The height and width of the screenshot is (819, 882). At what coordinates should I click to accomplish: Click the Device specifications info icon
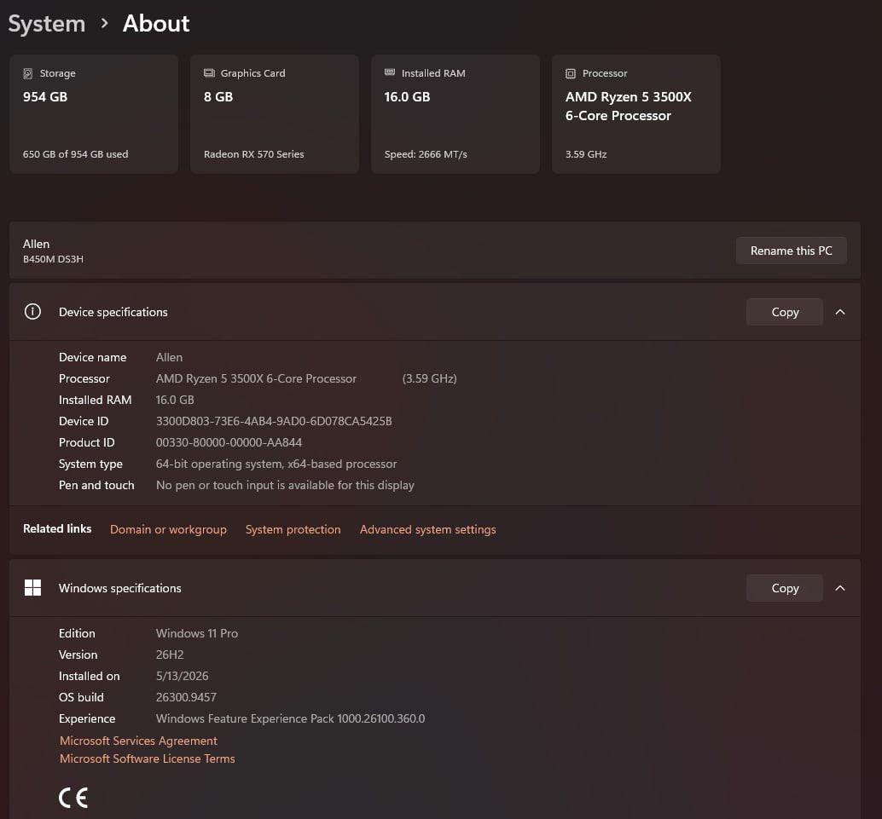pos(32,311)
